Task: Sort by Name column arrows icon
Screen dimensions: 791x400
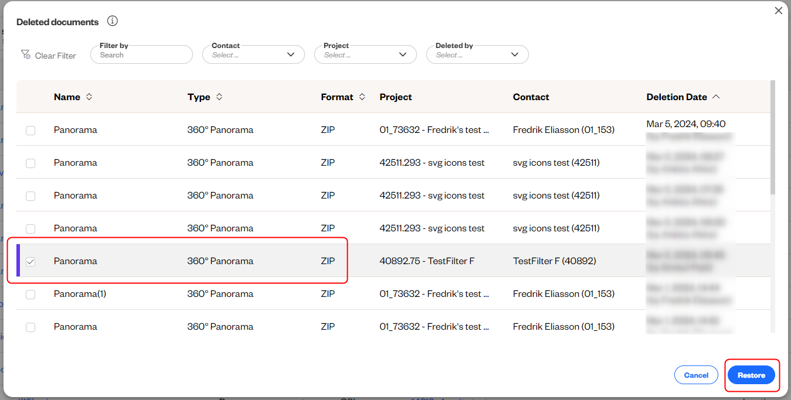Action: (89, 97)
